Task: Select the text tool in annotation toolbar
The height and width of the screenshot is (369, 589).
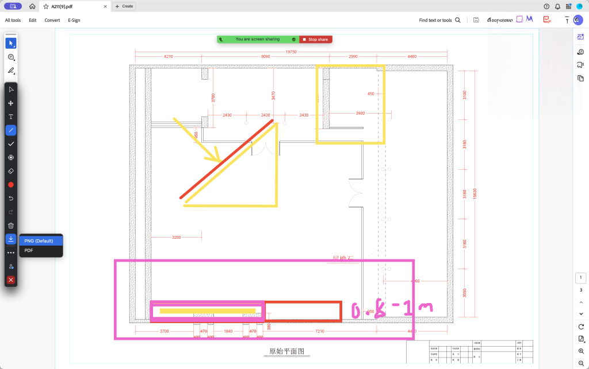Action: click(x=11, y=116)
